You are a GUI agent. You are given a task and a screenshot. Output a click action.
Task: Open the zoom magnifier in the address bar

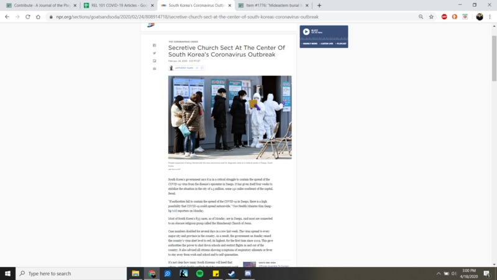pos(421,17)
